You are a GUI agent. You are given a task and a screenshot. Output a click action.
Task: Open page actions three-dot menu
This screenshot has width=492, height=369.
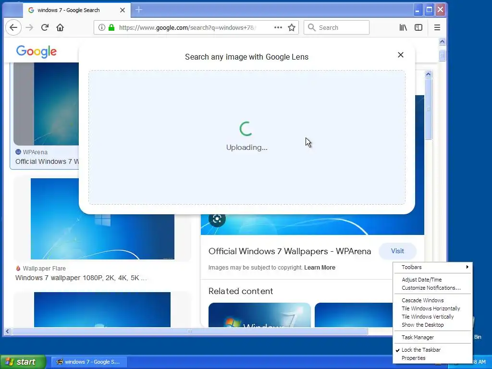tap(278, 27)
